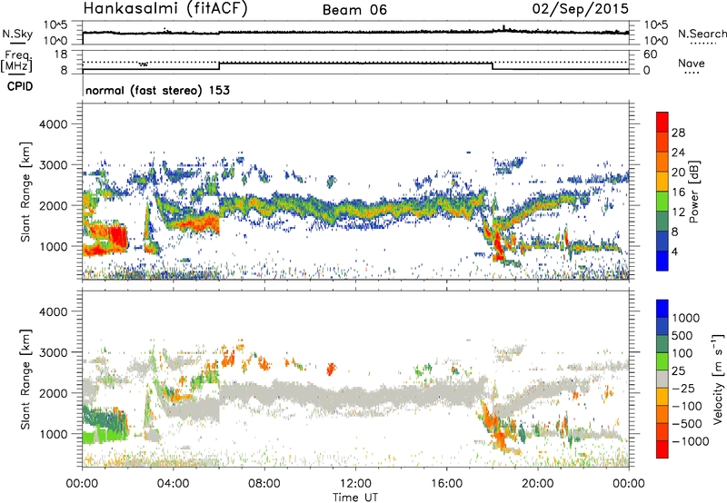Screen dimensions: 727x503
Task: Click the 4 tick on Power colorbar
Action: (675, 252)
